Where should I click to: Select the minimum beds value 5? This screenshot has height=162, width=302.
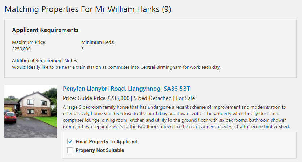point(82,49)
